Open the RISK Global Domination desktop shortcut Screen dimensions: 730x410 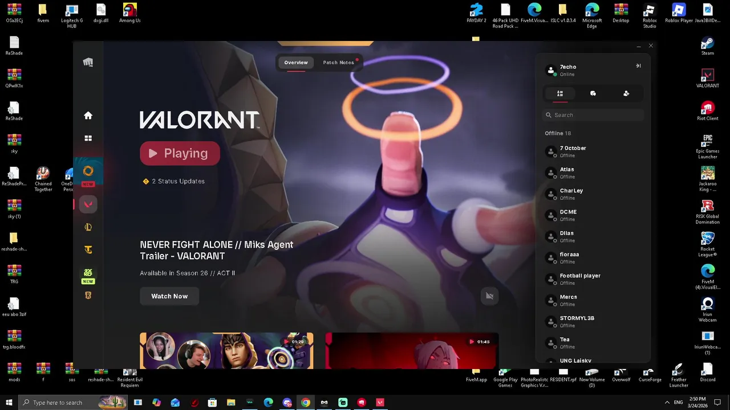(708, 212)
